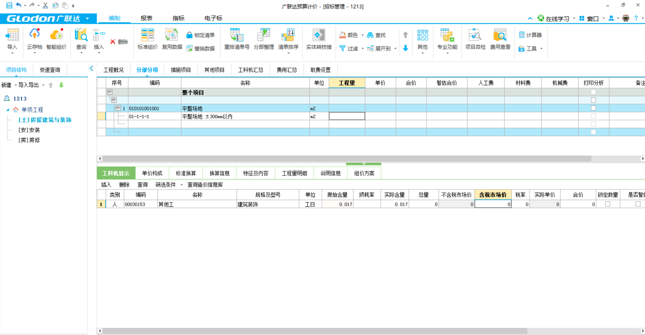Viewport: 645px width, 335px height.
Task: Click green down arrow in project panel
Action: (61, 85)
